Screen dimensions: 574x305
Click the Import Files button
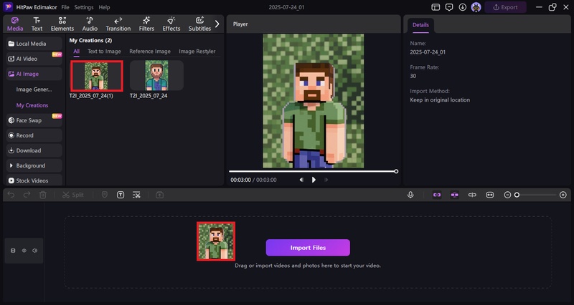click(x=308, y=248)
